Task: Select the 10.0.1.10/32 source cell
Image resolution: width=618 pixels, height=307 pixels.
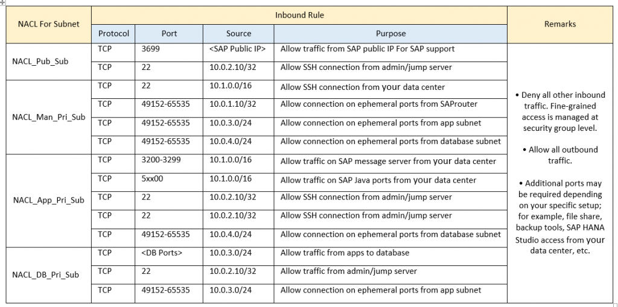Action: click(238, 108)
